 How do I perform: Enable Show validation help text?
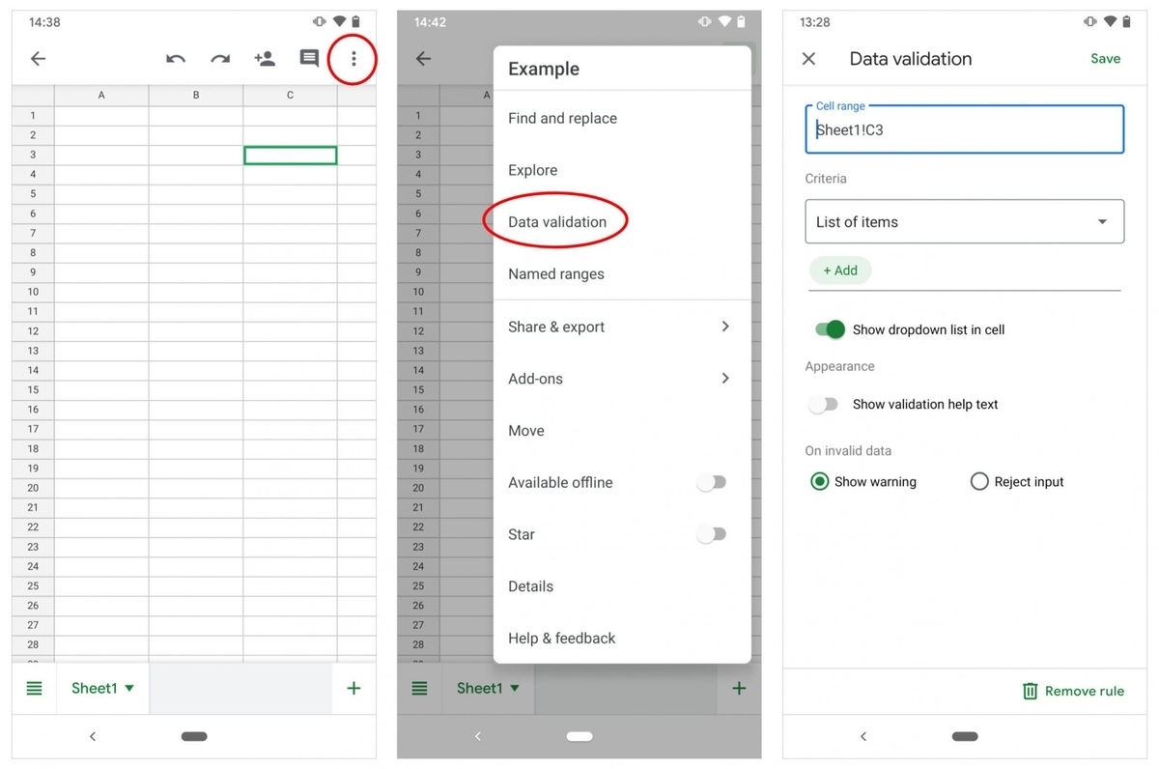823,404
